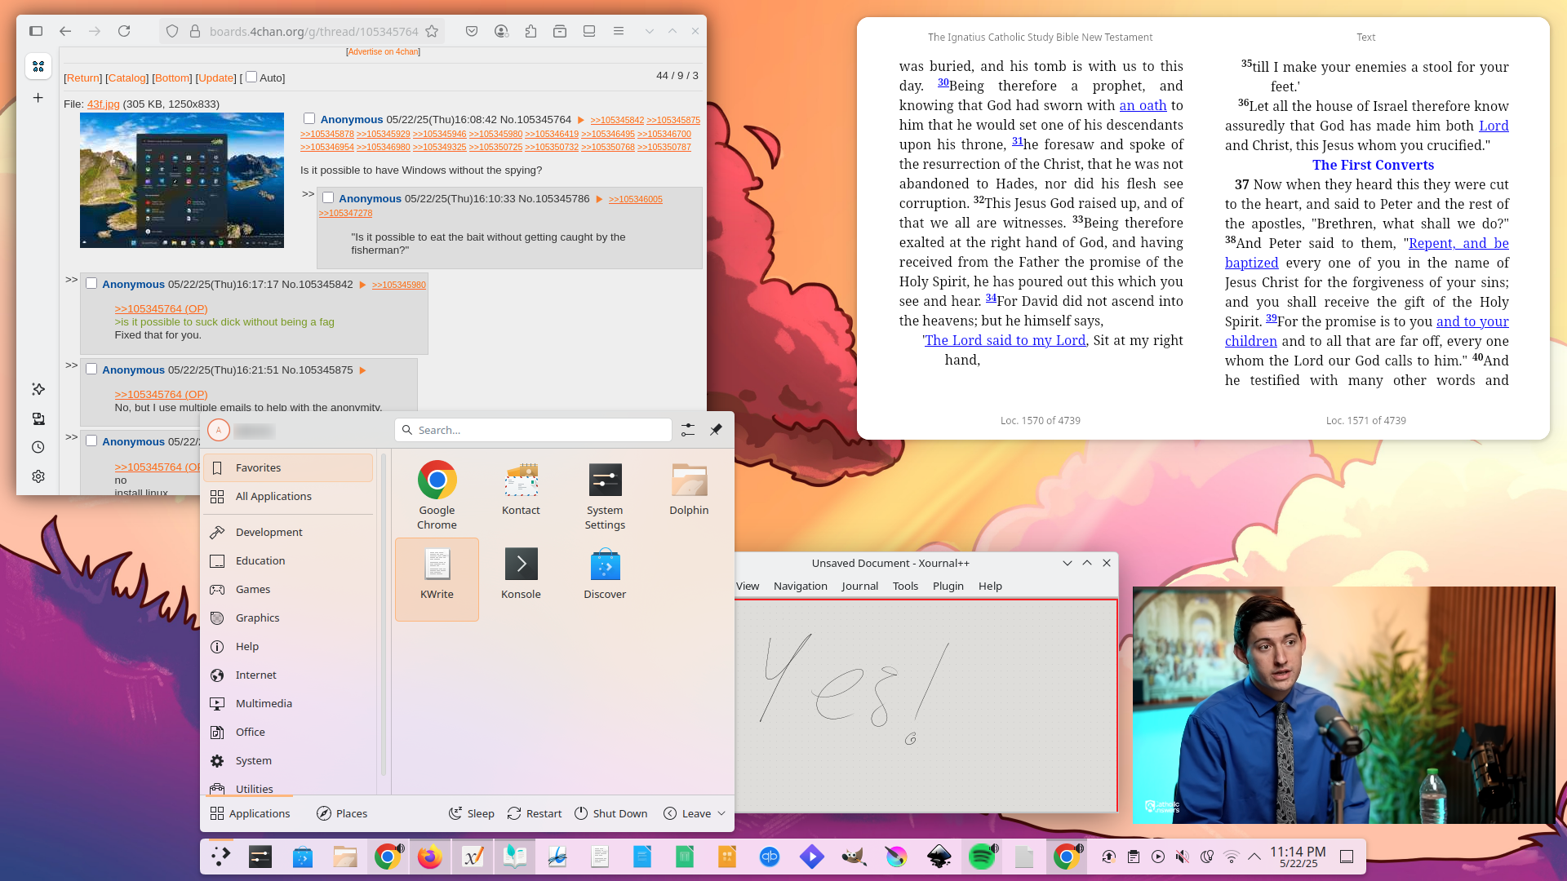Open launcher configure sliders icon

click(688, 430)
